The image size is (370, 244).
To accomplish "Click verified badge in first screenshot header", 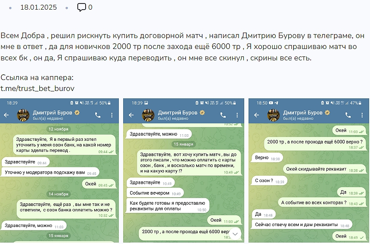I will [x=77, y=113].
